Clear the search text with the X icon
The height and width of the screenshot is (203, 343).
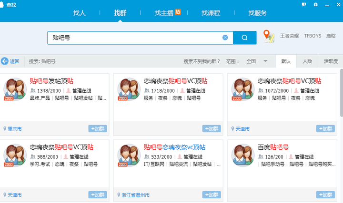point(225,38)
